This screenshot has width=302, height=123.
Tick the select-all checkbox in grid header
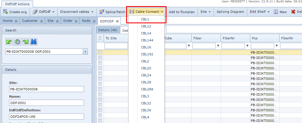[101, 38]
